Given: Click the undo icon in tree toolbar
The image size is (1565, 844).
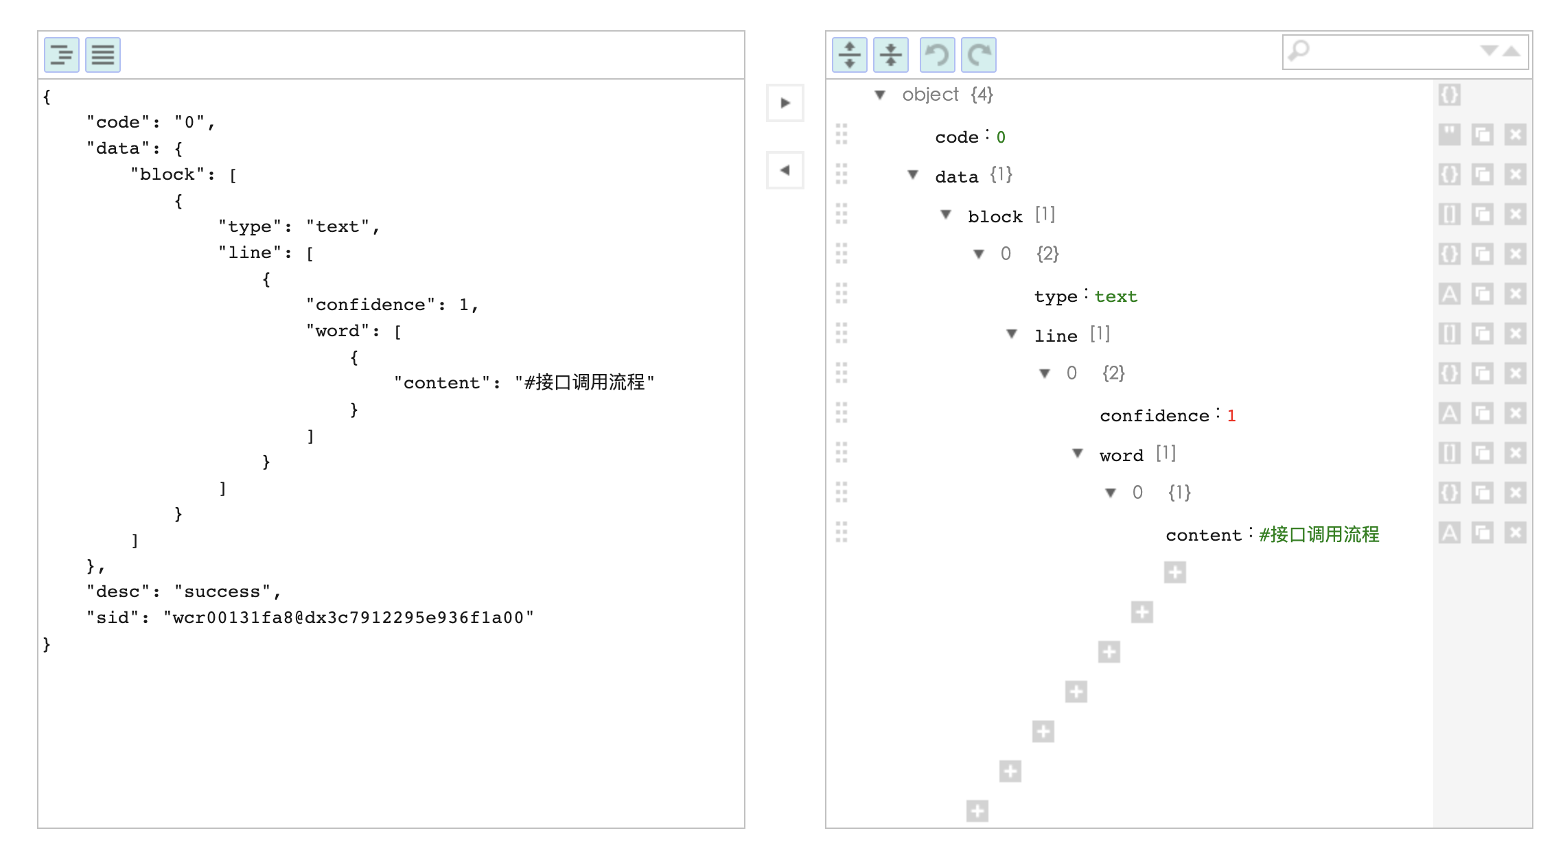Looking at the screenshot, I should pyautogui.click(x=937, y=55).
